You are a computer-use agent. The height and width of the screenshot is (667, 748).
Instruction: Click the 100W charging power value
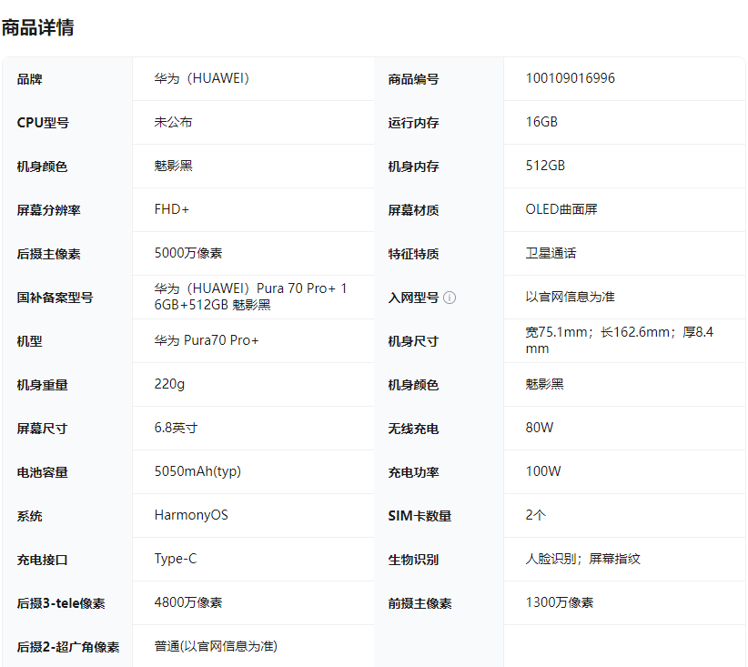click(x=543, y=471)
